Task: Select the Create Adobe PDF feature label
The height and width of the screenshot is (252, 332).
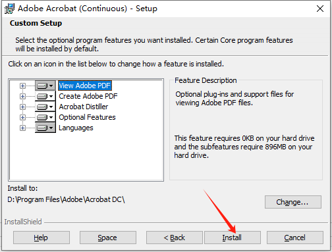Action: (88, 96)
